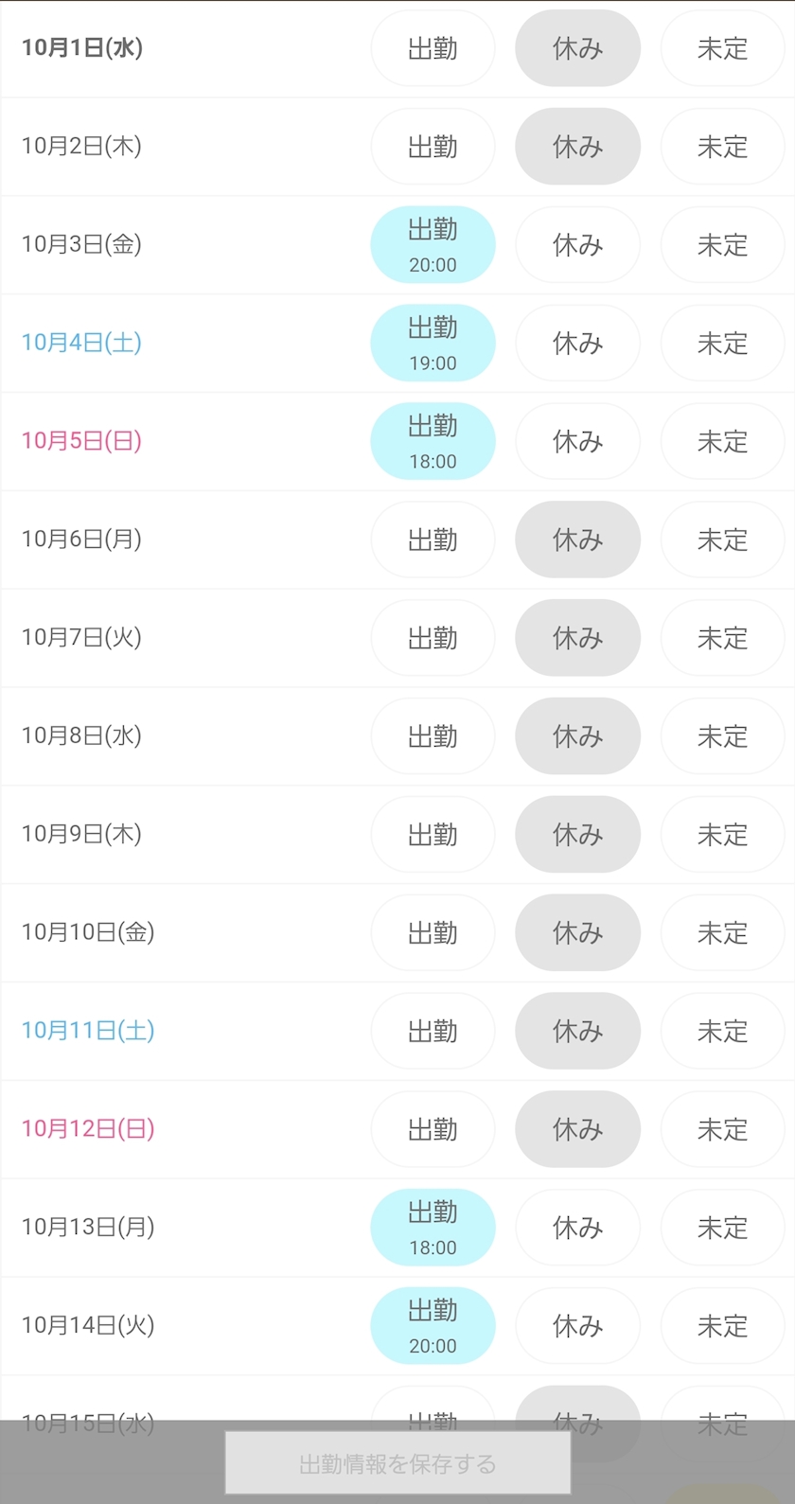Screen dimensions: 795x1504
Task: Click the 20:00 出勤 button on October 3
Action: coord(433,245)
